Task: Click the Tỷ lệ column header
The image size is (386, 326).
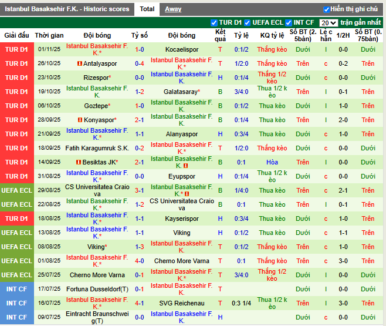Action: [241, 35]
